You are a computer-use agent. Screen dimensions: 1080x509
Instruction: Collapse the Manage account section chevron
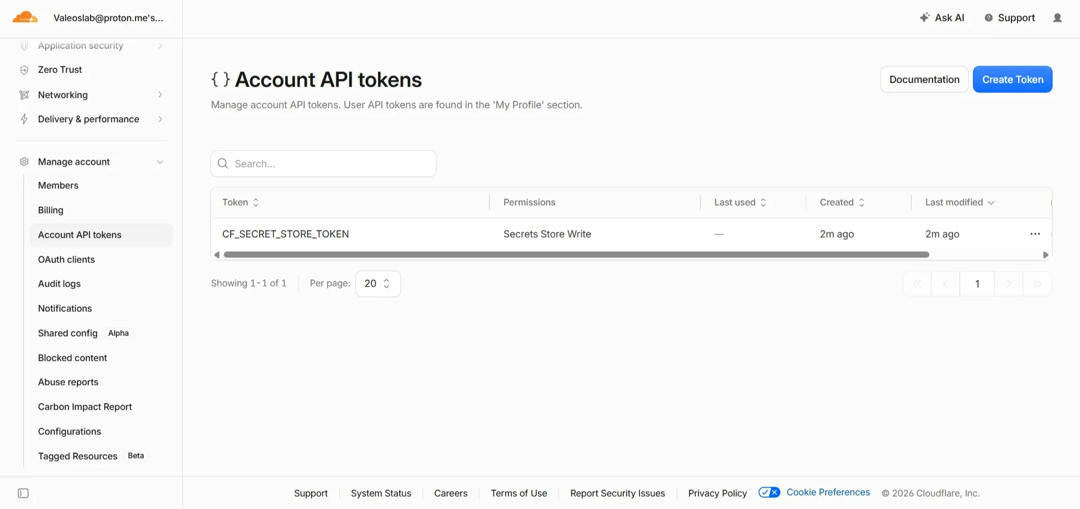tap(160, 162)
